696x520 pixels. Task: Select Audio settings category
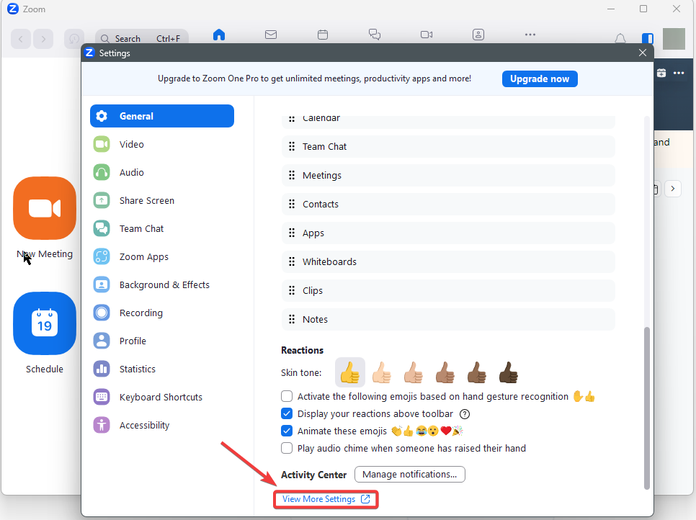pyautogui.click(x=162, y=172)
